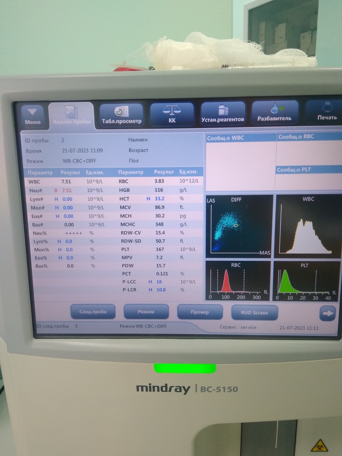Open the RBC histogram graph
The width and height of the screenshot is (342, 456).
point(238,281)
